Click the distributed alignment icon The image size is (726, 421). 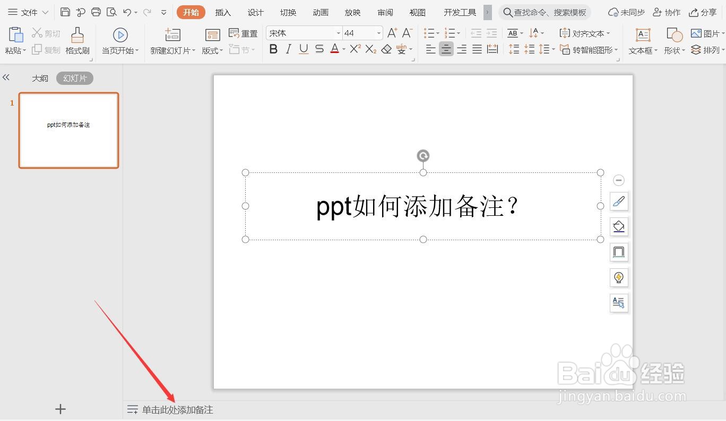(x=492, y=49)
